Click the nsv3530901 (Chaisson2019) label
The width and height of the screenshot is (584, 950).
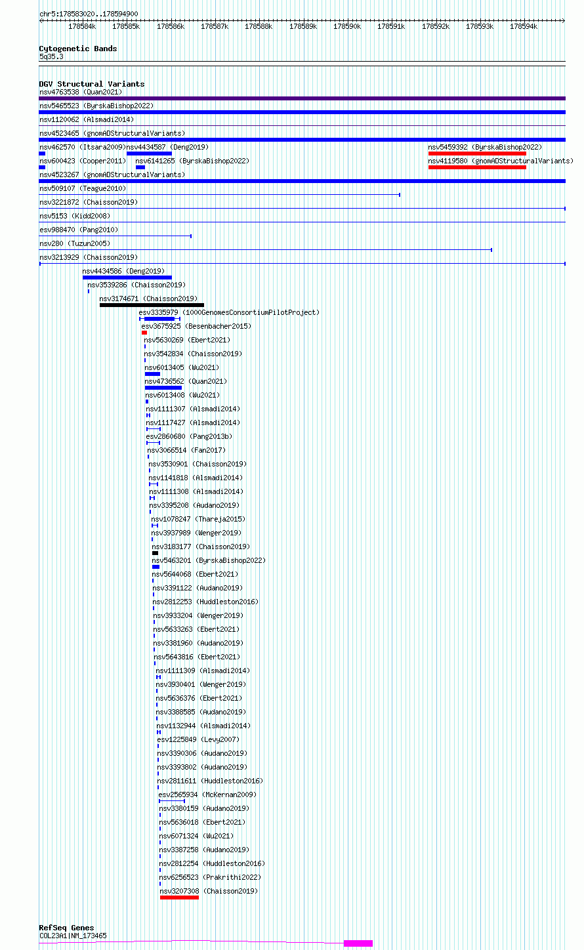point(198,464)
